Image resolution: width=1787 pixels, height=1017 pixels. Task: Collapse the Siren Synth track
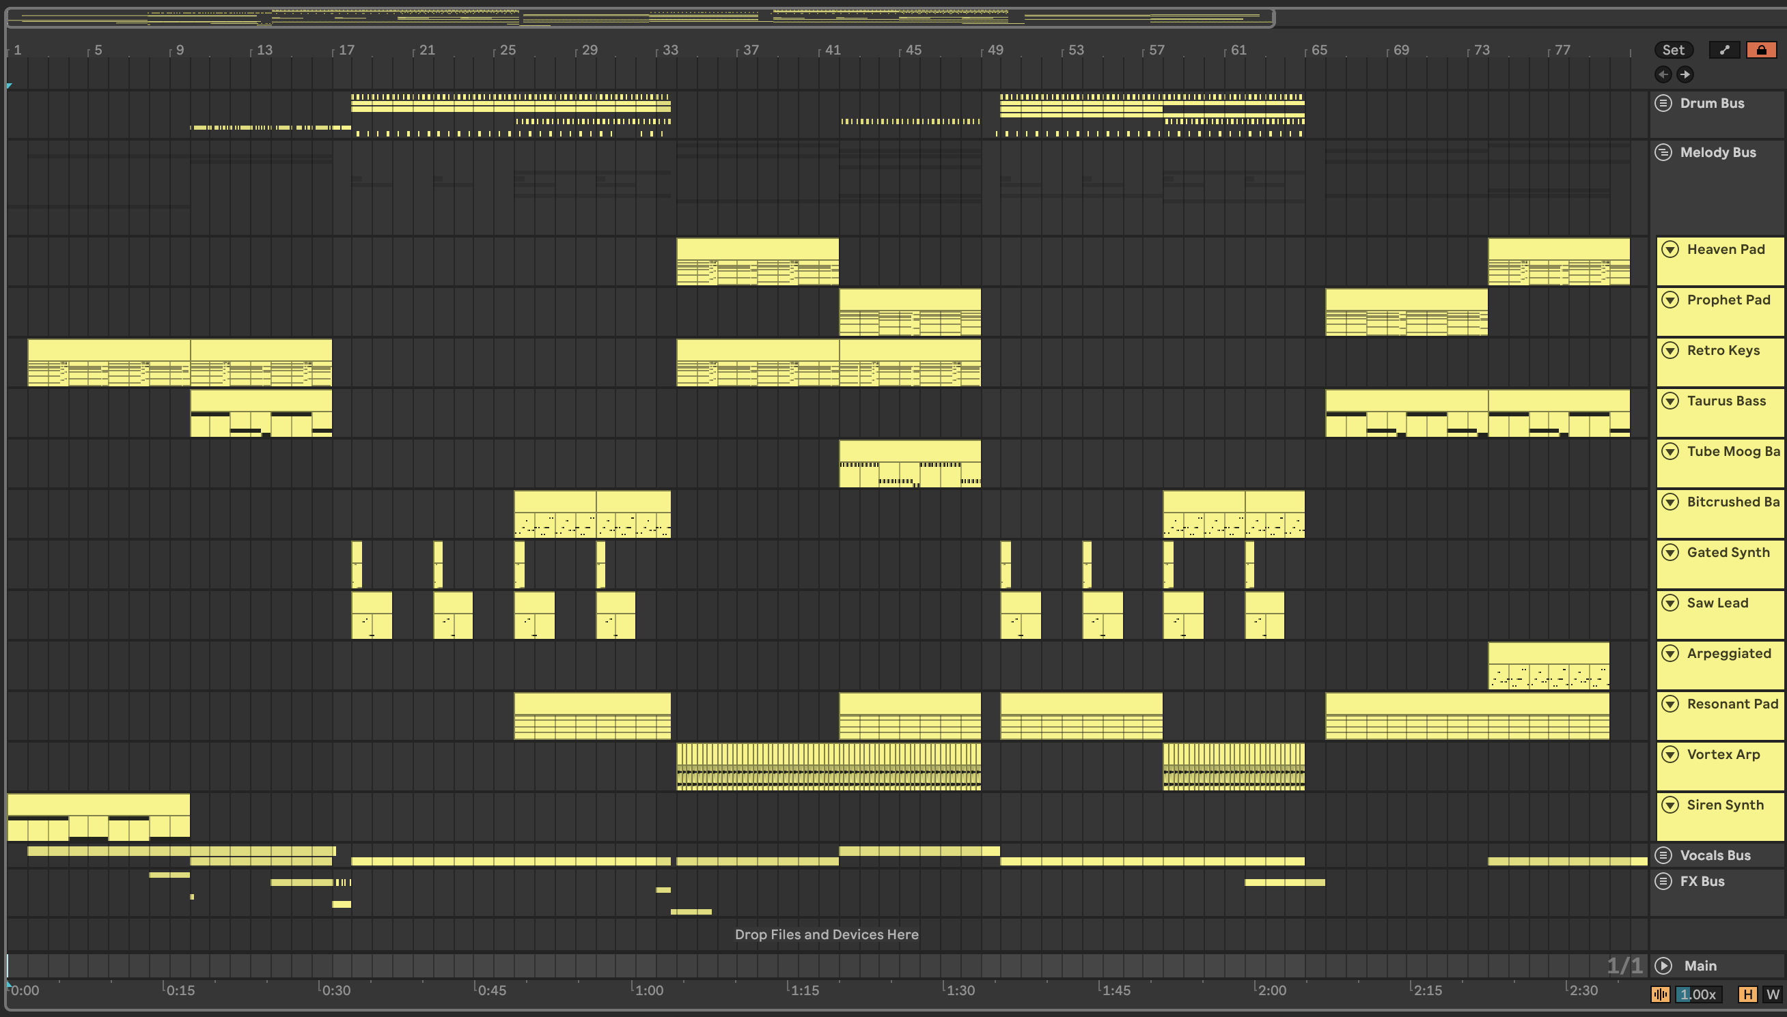[x=1670, y=805]
